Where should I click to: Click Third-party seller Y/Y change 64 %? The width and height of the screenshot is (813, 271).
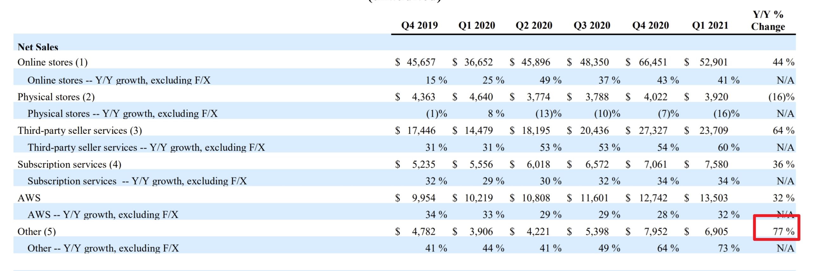[783, 131]
